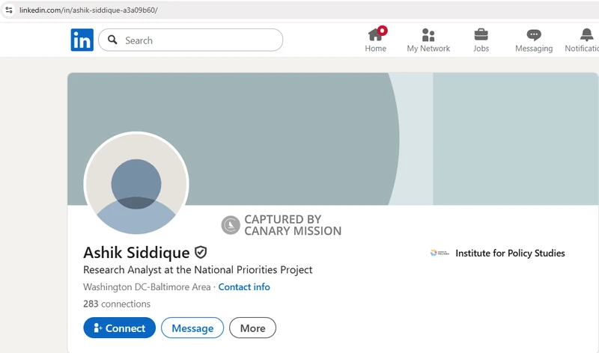Open the Jobs briefcase icon
Viewport: 599px width, 353px height.
coord(481,34)
